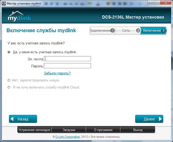This screenshot has width=173, height=142.
Task: Open 'Устранение неполадок' from bottom menu
Action: coord(34,130)
